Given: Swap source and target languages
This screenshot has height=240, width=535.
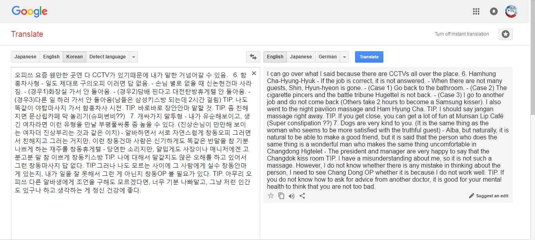Looking at the screenshot, I should coord(253,57).
